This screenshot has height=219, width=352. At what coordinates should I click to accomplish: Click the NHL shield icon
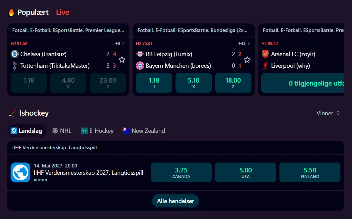55,130
